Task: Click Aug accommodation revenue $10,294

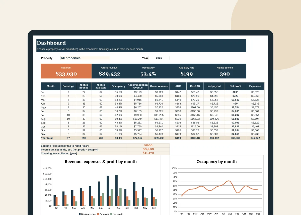Action: point(138,119)
